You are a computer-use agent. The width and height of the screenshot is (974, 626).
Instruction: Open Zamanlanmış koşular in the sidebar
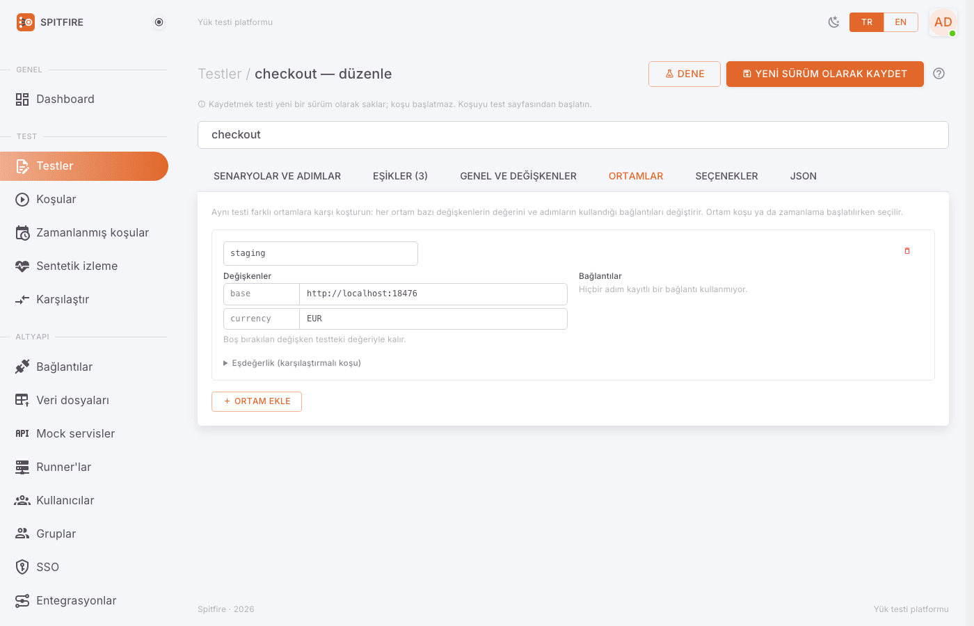[83, 233]
